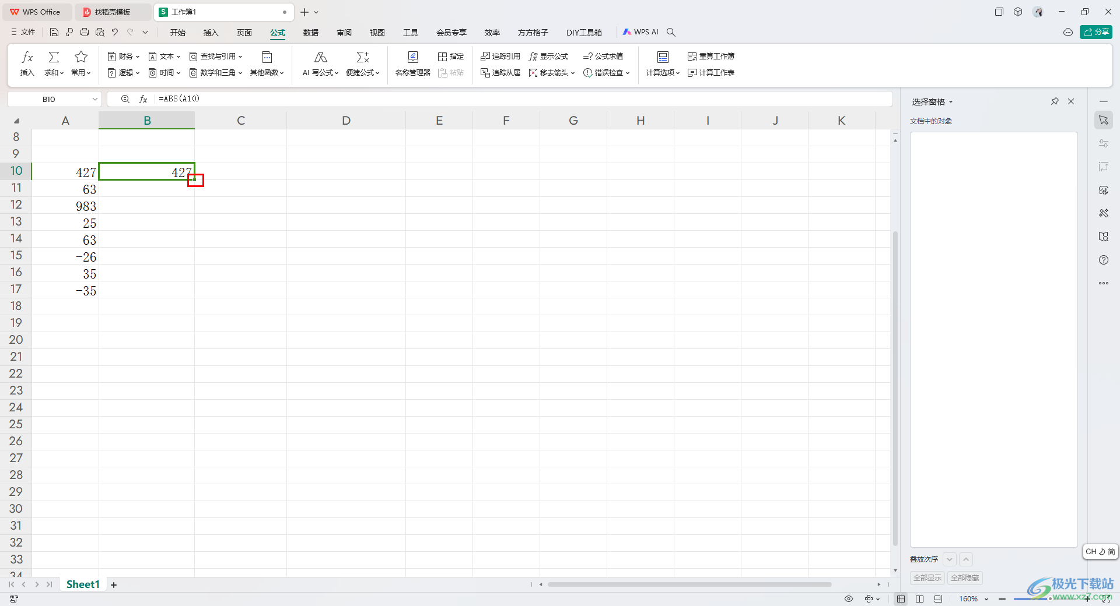1120x606 pixels.
Task: Open the commonly used functions (常用) star
Action: click(81, 64)
